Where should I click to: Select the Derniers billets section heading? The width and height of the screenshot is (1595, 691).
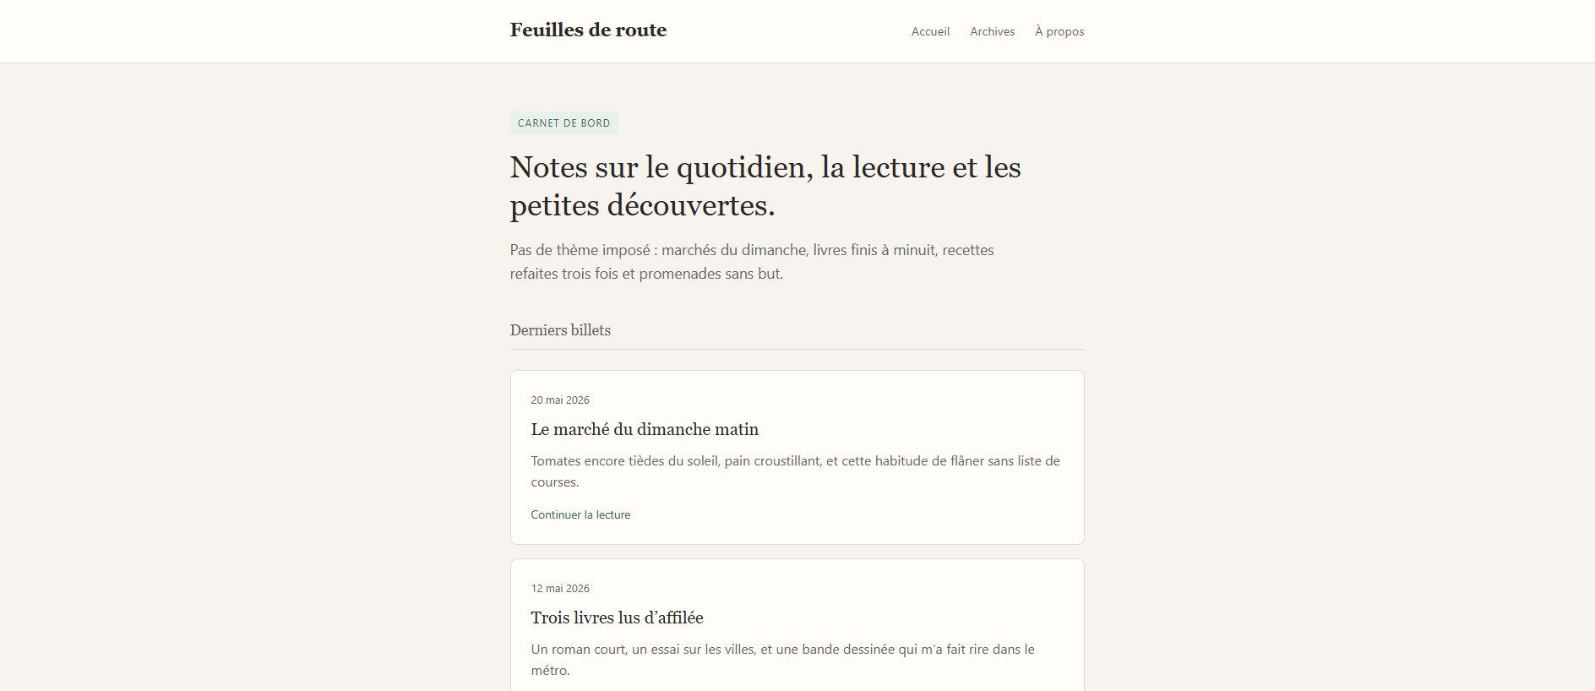[x=560, y=330]
